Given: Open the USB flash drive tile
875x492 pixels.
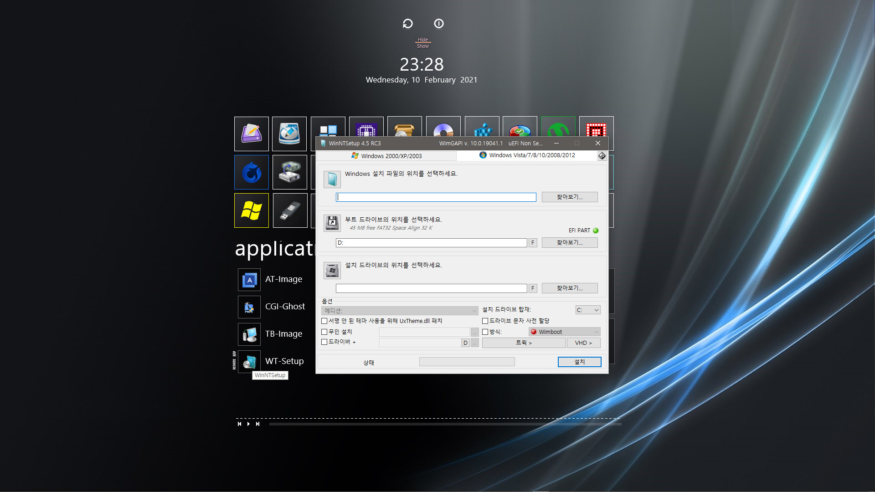Looking at the screenshot, I should [x=290, y=210].
